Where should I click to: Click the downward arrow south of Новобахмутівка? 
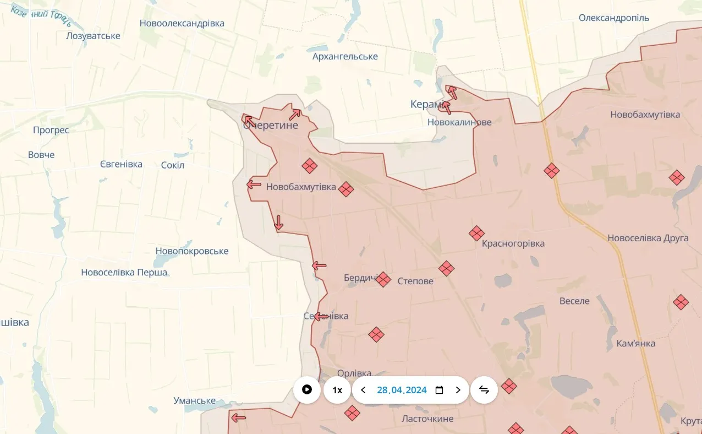click(278, 223)
